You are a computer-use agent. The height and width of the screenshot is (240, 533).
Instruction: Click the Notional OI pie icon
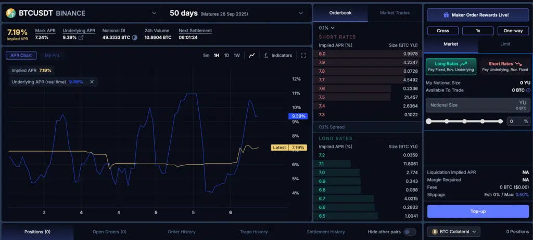[x=135, y=37]
